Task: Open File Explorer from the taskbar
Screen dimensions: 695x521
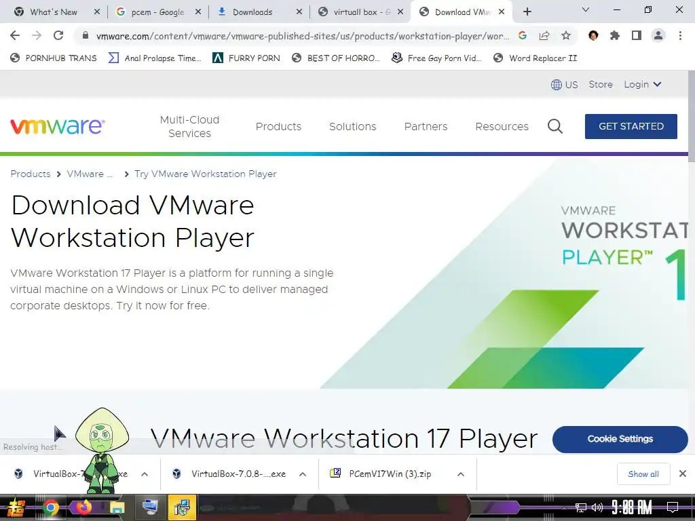Action: click(x=117, y=507)
